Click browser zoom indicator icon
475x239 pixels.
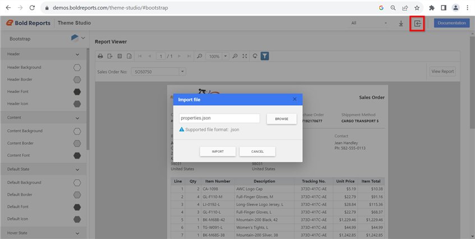(x=393, y=8)
